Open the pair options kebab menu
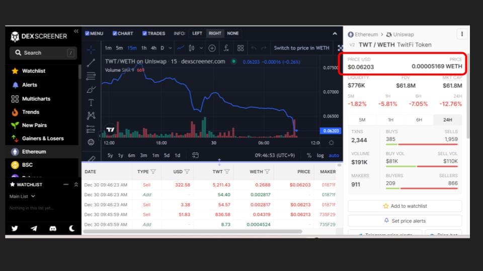The height and width of the screenshot is (271, 483). [462, 34]
